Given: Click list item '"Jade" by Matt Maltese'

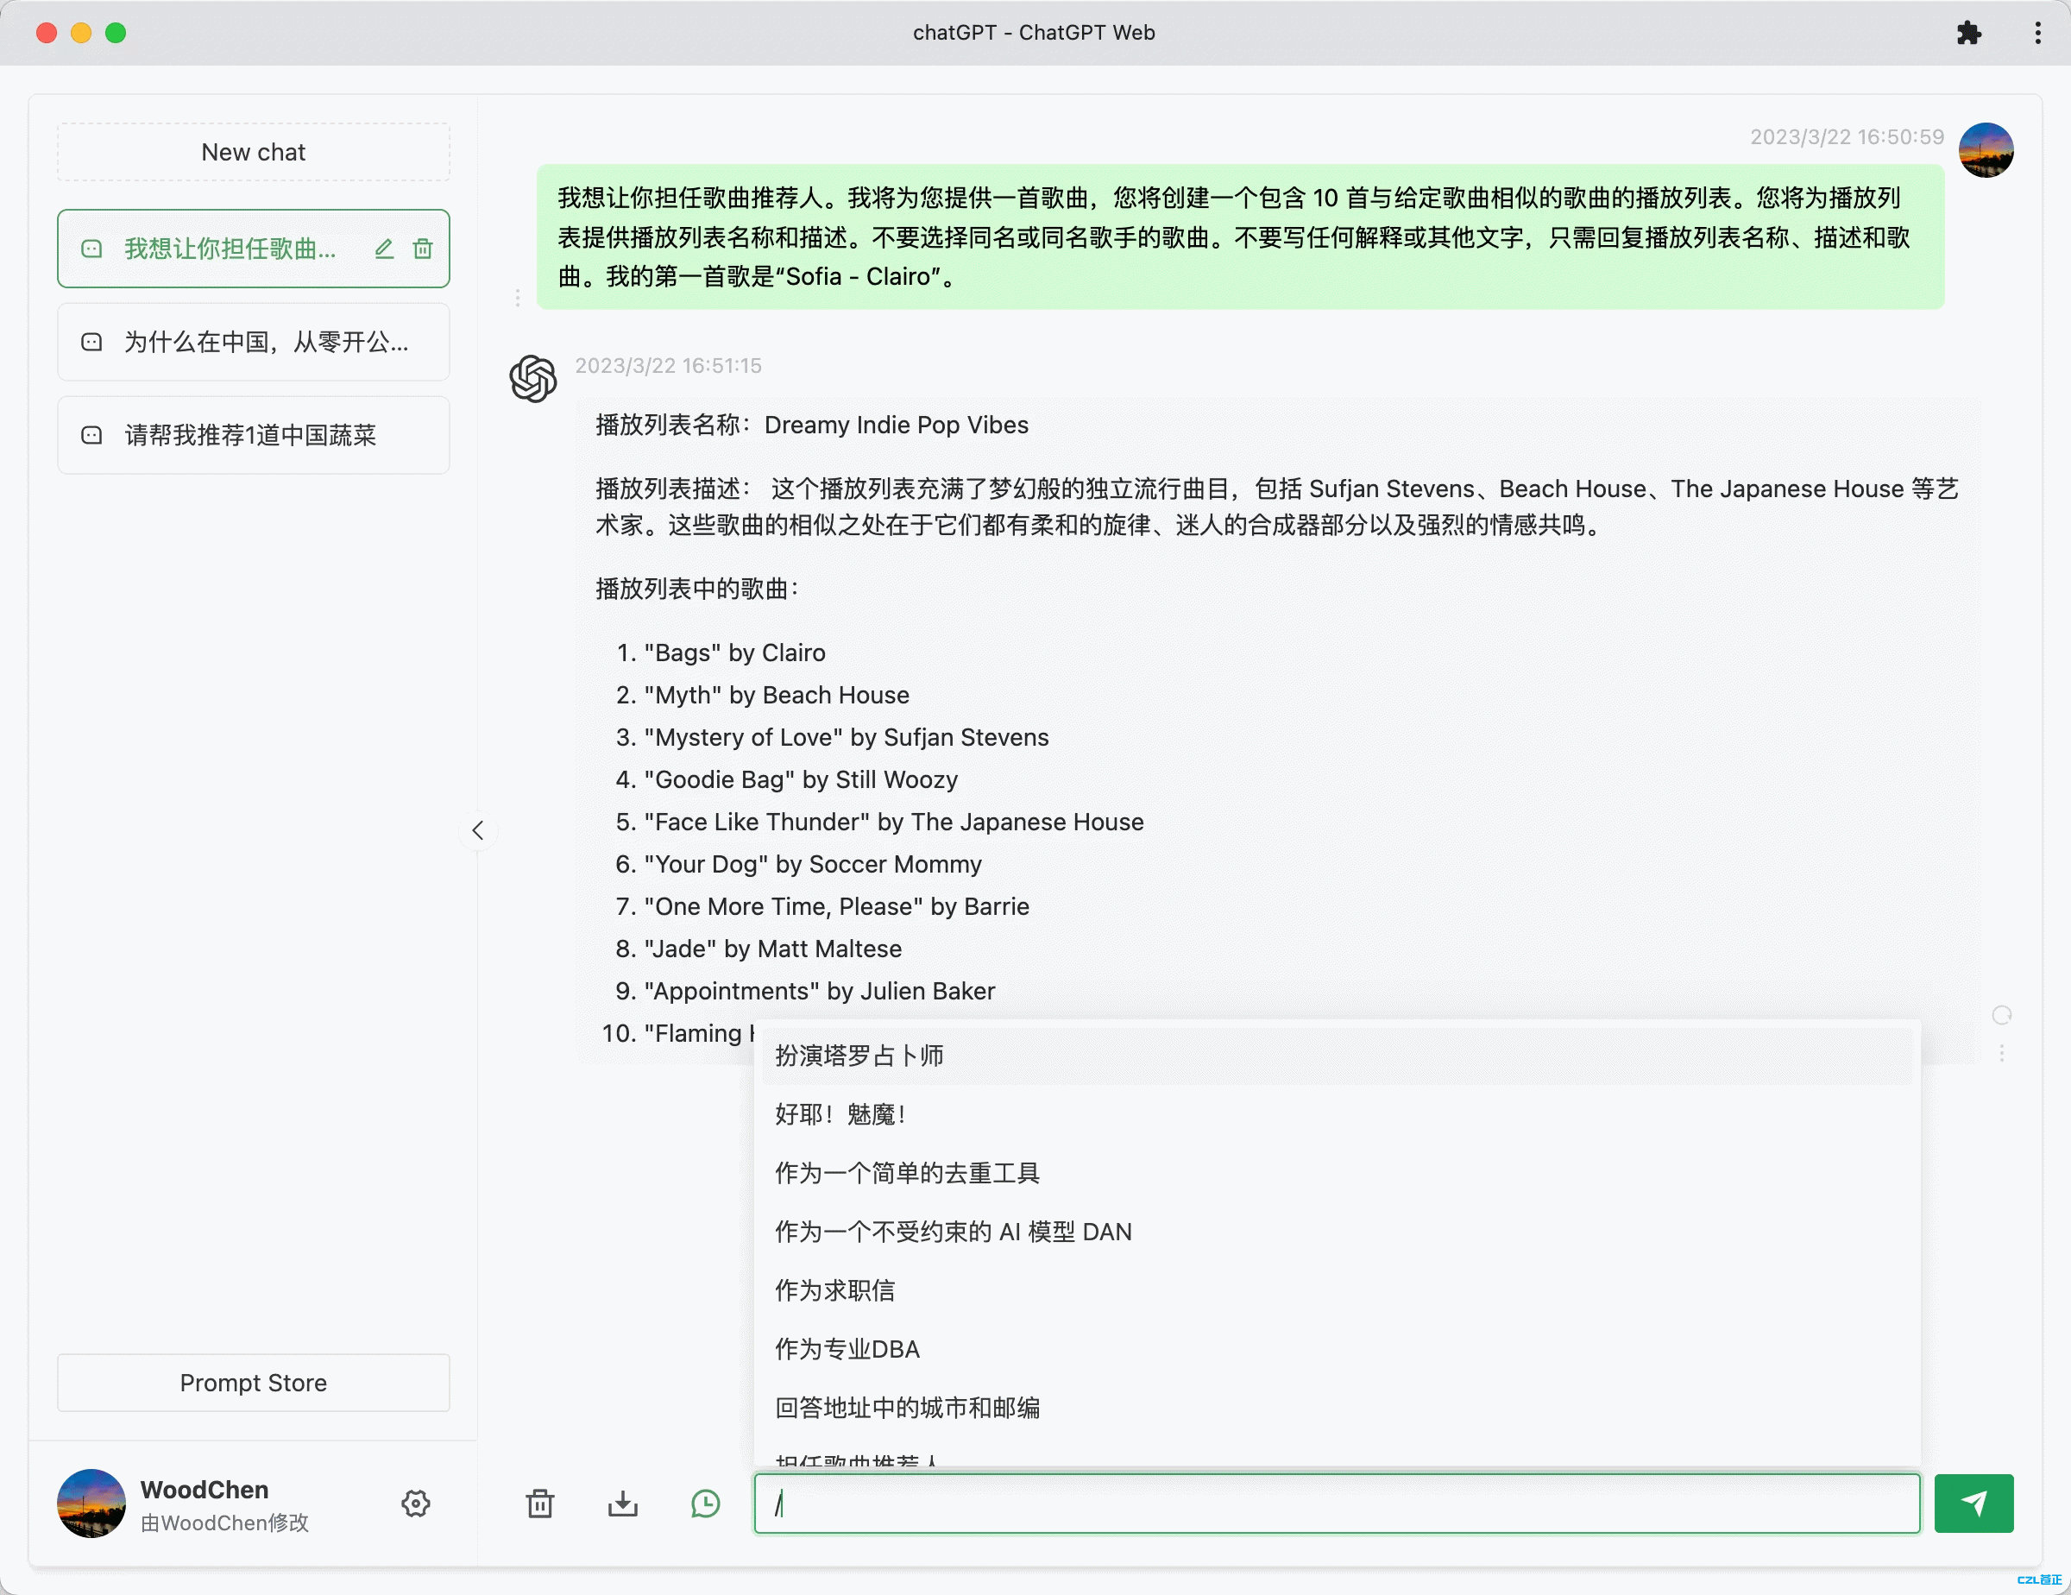Looking at the screenshot, I should [773, 949].
